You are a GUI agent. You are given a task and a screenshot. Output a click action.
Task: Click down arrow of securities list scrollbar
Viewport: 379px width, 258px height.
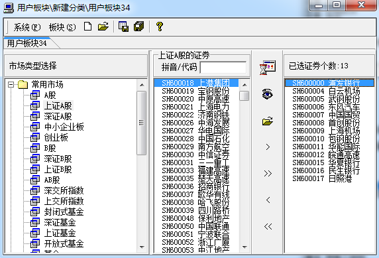coord(244,247)
